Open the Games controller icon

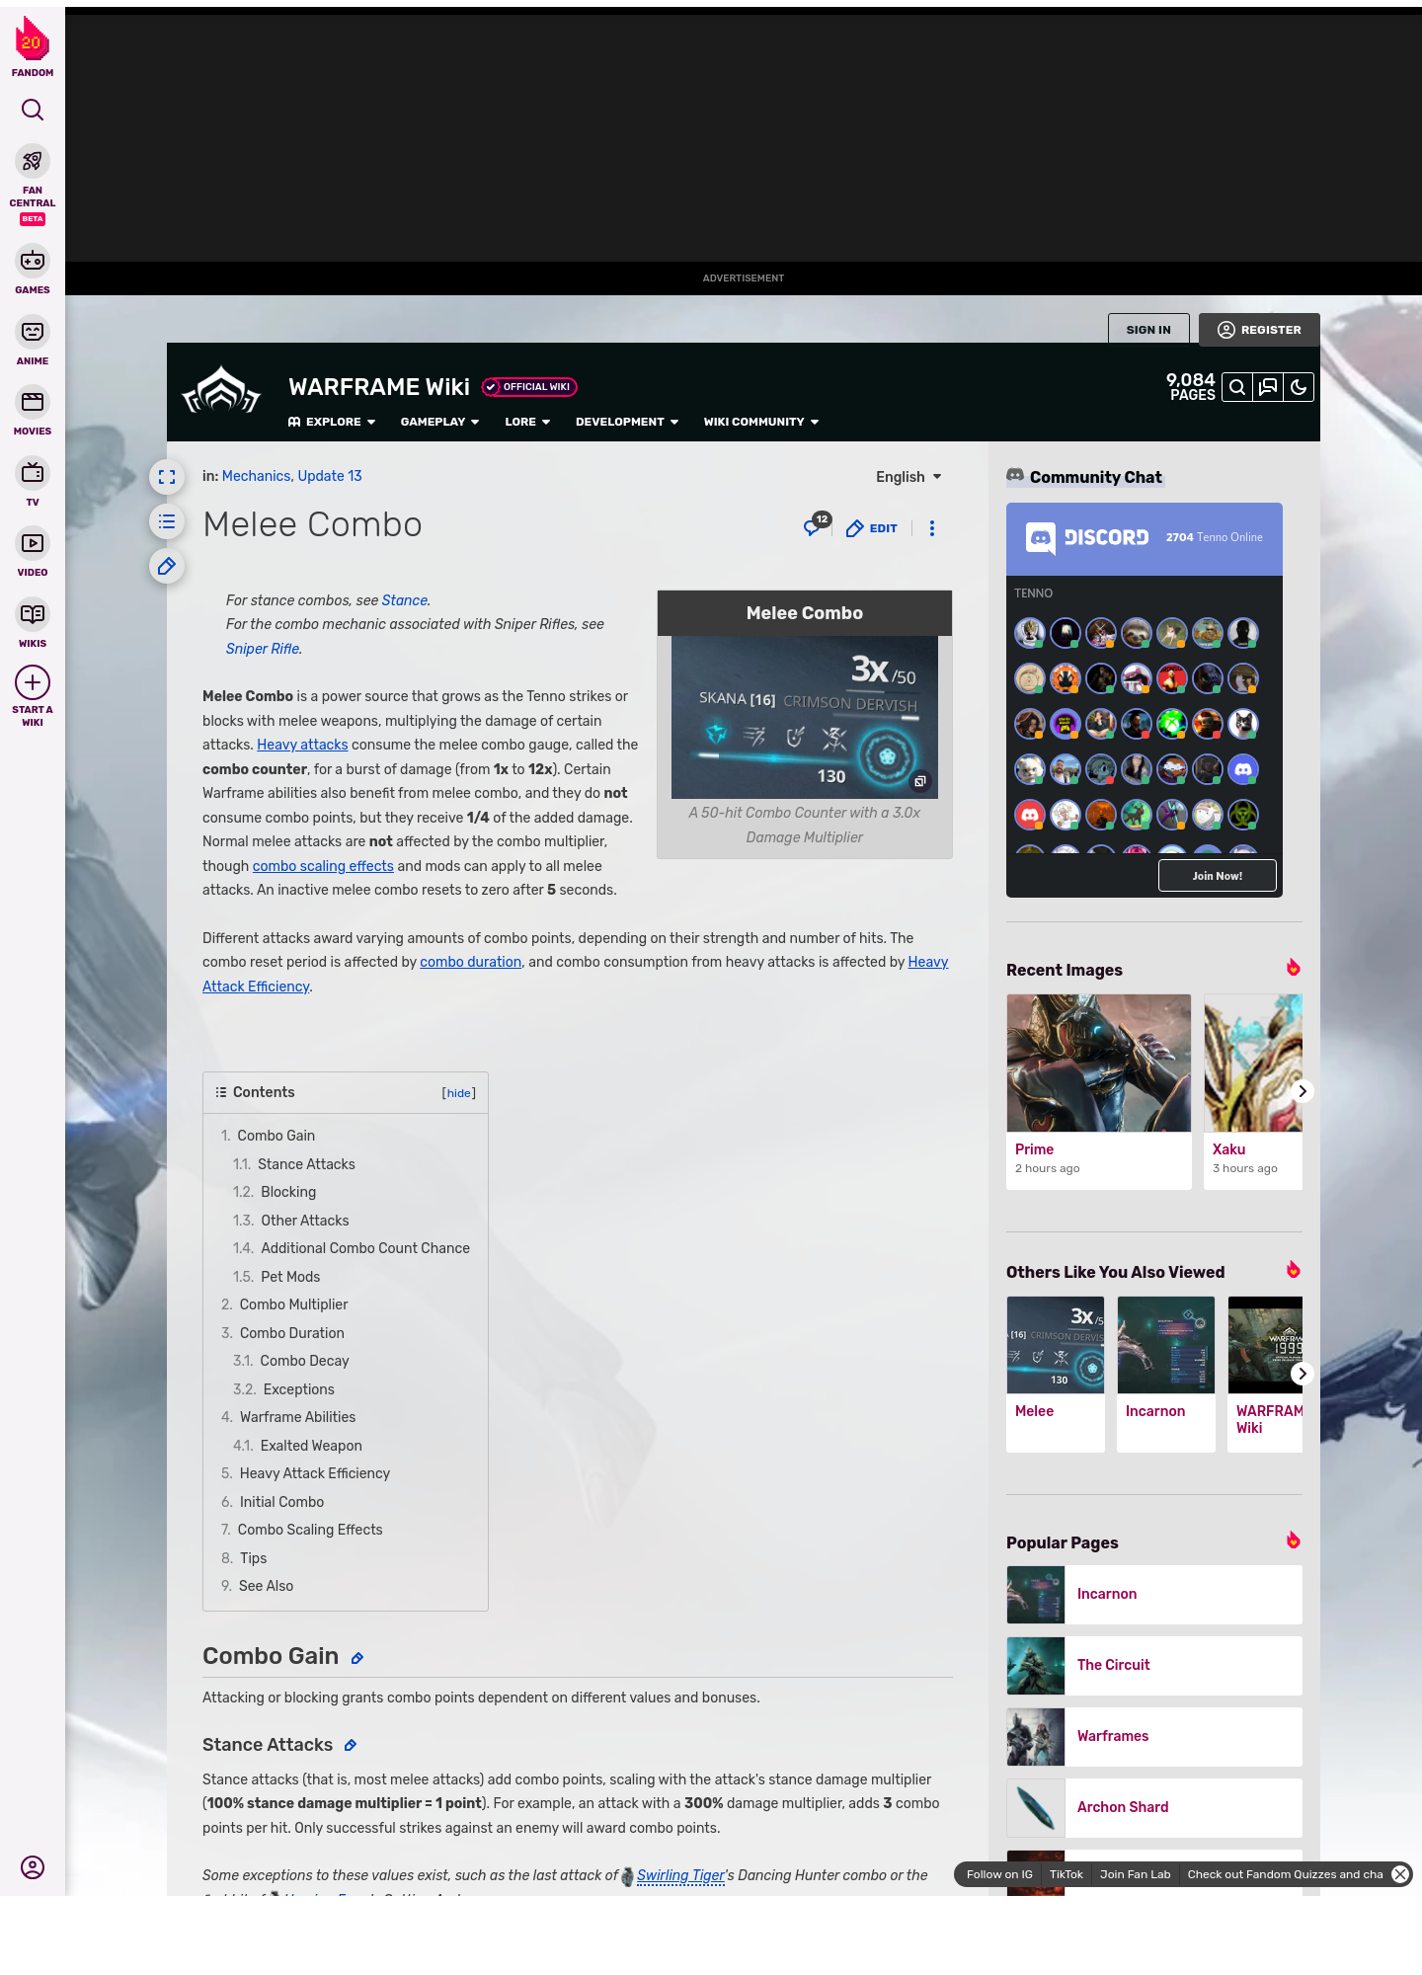click(33, 261)
